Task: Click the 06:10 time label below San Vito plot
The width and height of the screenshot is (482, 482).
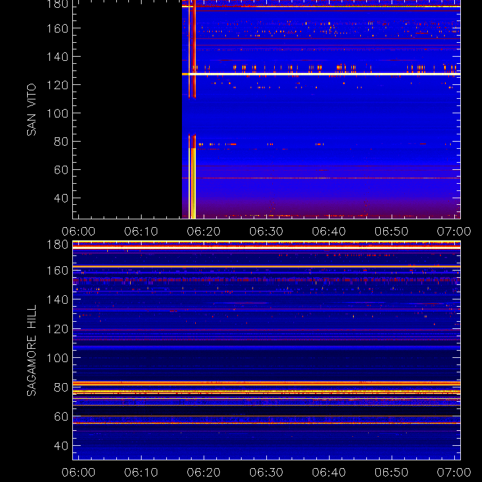Action: tap(141, 231)
